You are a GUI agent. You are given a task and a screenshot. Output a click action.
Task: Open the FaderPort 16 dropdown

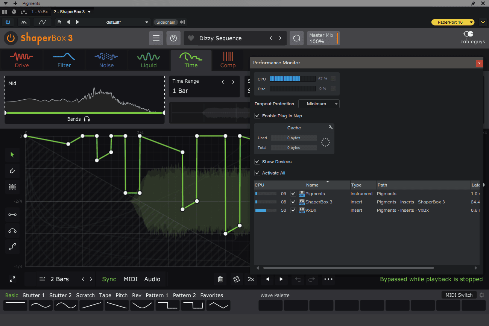453,22
